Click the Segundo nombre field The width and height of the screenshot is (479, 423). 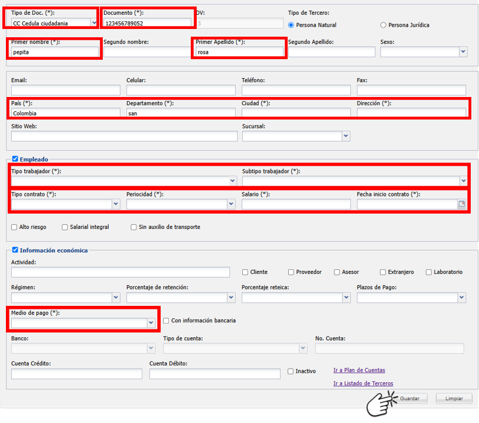click(147, 51)
